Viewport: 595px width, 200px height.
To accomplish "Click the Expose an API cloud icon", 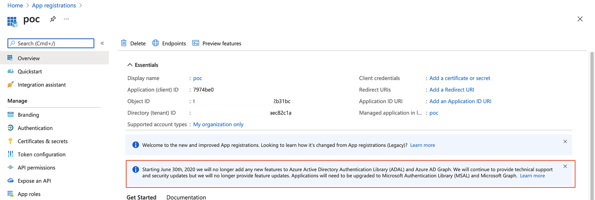I will (x=10, y=181).
